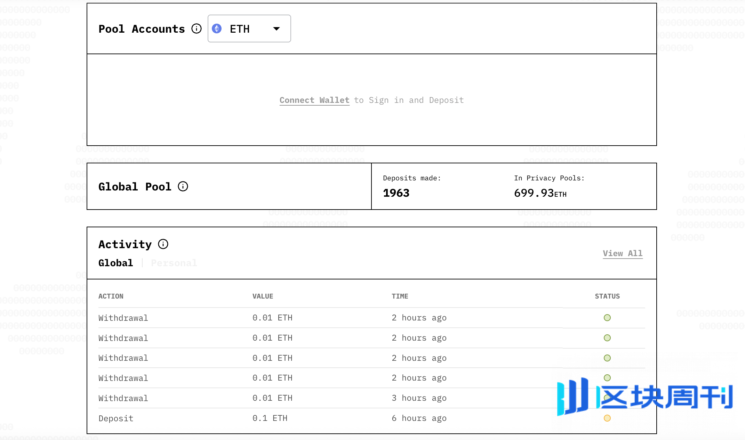Click green status dot of first withdrawal

607,318
